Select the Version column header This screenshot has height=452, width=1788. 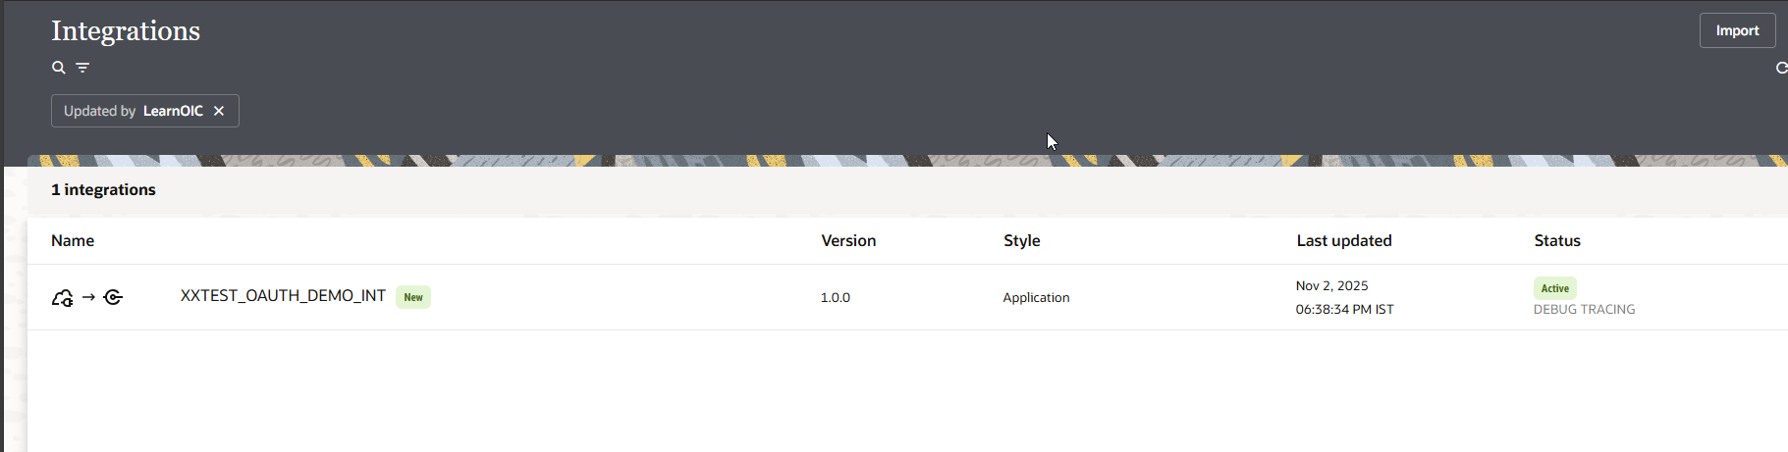(848, 240)
